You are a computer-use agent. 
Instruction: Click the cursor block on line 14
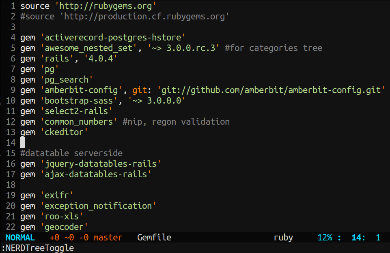point(23,142)
